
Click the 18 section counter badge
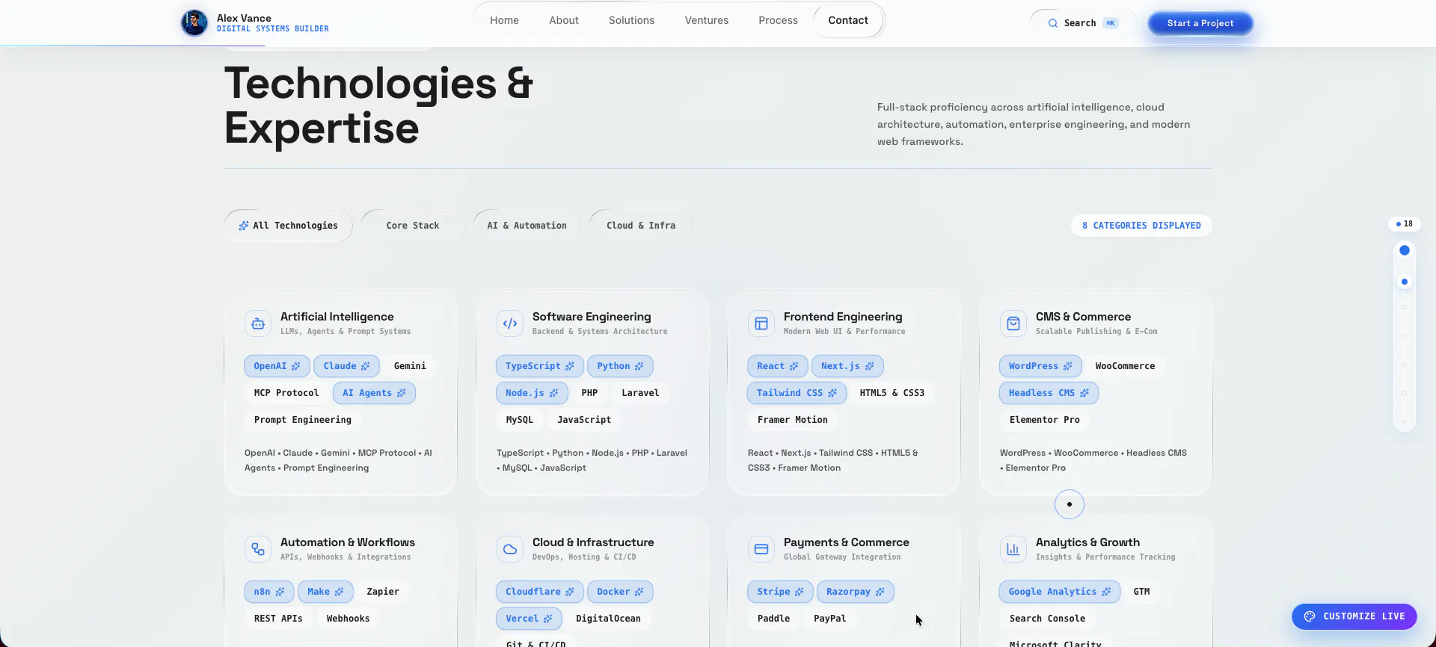[x=1404, y=223]
